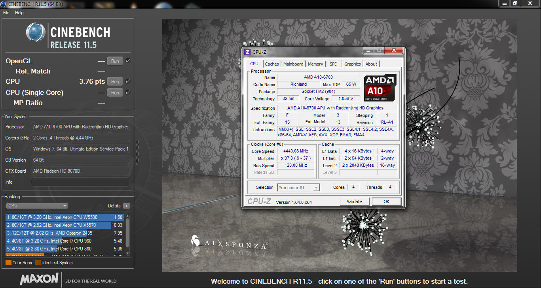Click the orange Your Score color swatch

(x=8, y=263)
